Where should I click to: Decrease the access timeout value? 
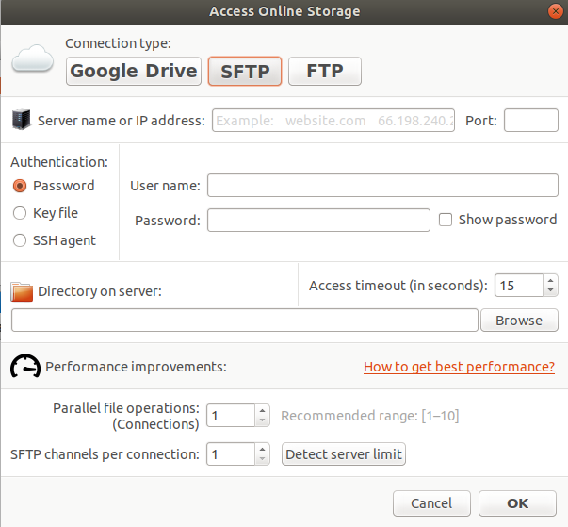(551, 290)
